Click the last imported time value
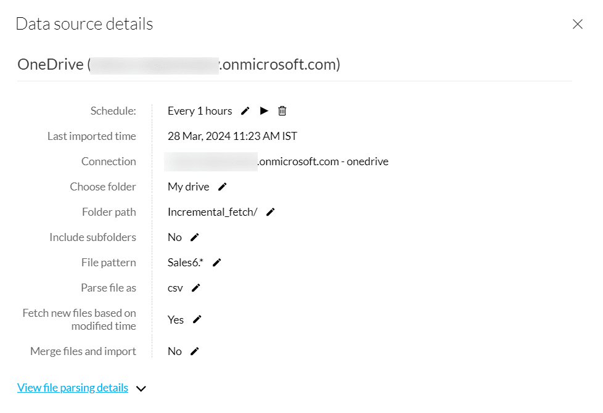This screenshot has height=413, width=603. click(x=232, y=136)
